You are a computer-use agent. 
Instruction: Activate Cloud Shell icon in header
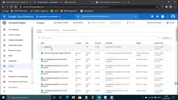152,17
